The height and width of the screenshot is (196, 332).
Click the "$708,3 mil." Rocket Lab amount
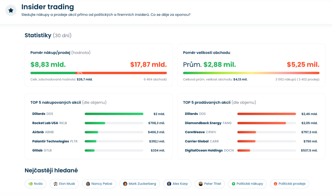click(x=156, y=123)
